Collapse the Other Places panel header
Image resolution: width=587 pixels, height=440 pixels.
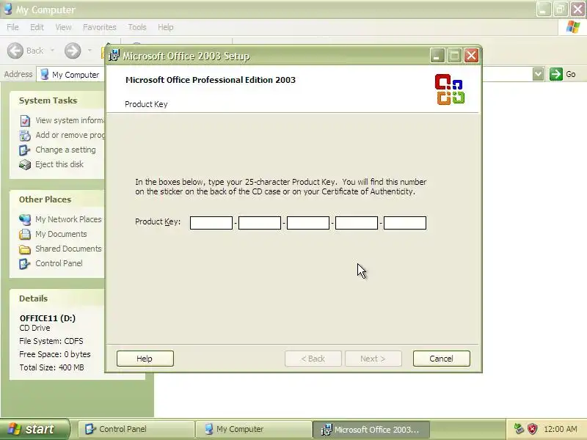click(57, 199)
